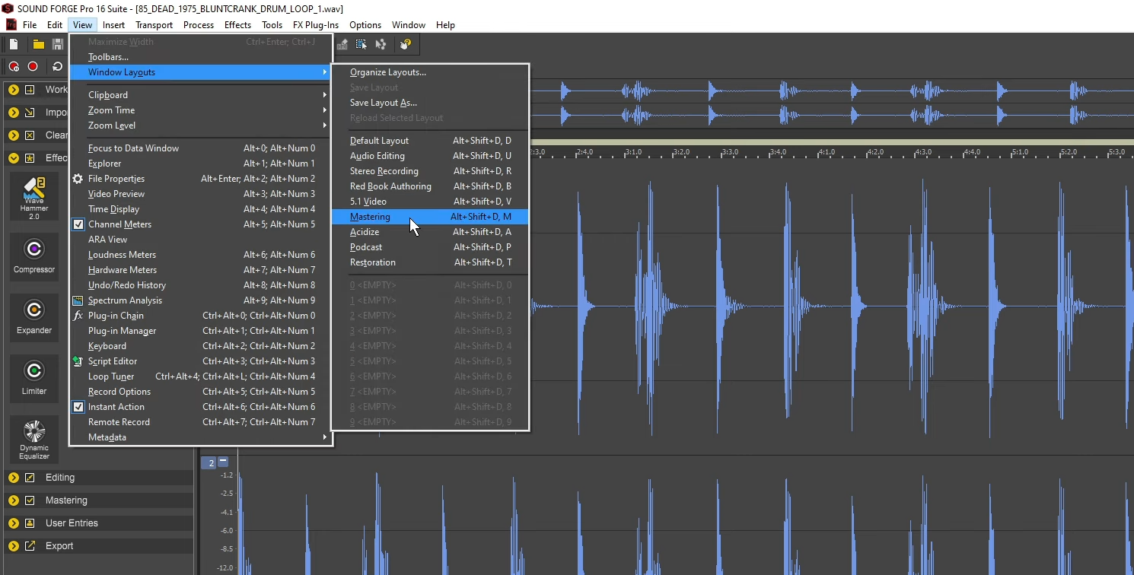This screenshot has width=1134, height=575.
Task: Toggle the circular-arrow Loop playback icon
Action: pyautogui.click(x=58, y=66)
